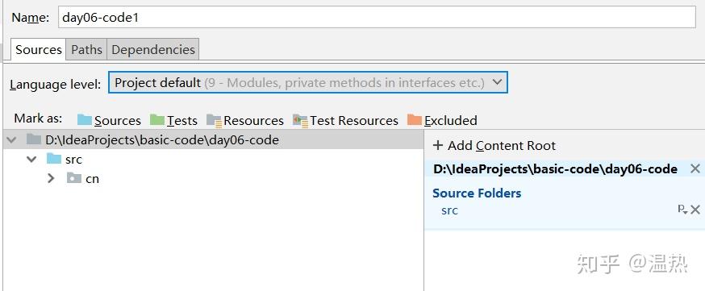Screen dimensions: 705x291
Task: Unmark the src source folder with X
Action: [695, 210]
